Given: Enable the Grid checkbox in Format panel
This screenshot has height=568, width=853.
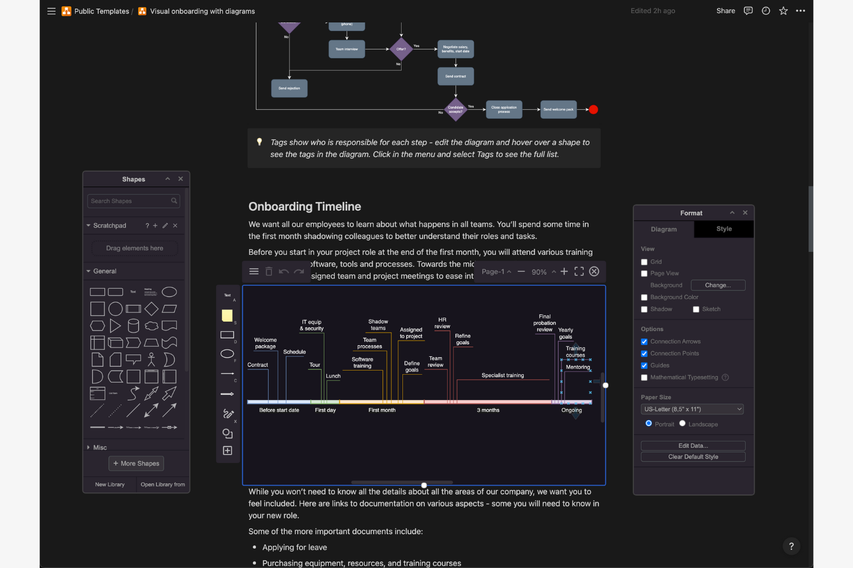Looking at the screenshot, I should [644, 261].
